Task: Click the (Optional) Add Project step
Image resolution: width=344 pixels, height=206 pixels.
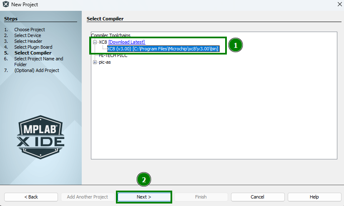Action: point(37,70)
